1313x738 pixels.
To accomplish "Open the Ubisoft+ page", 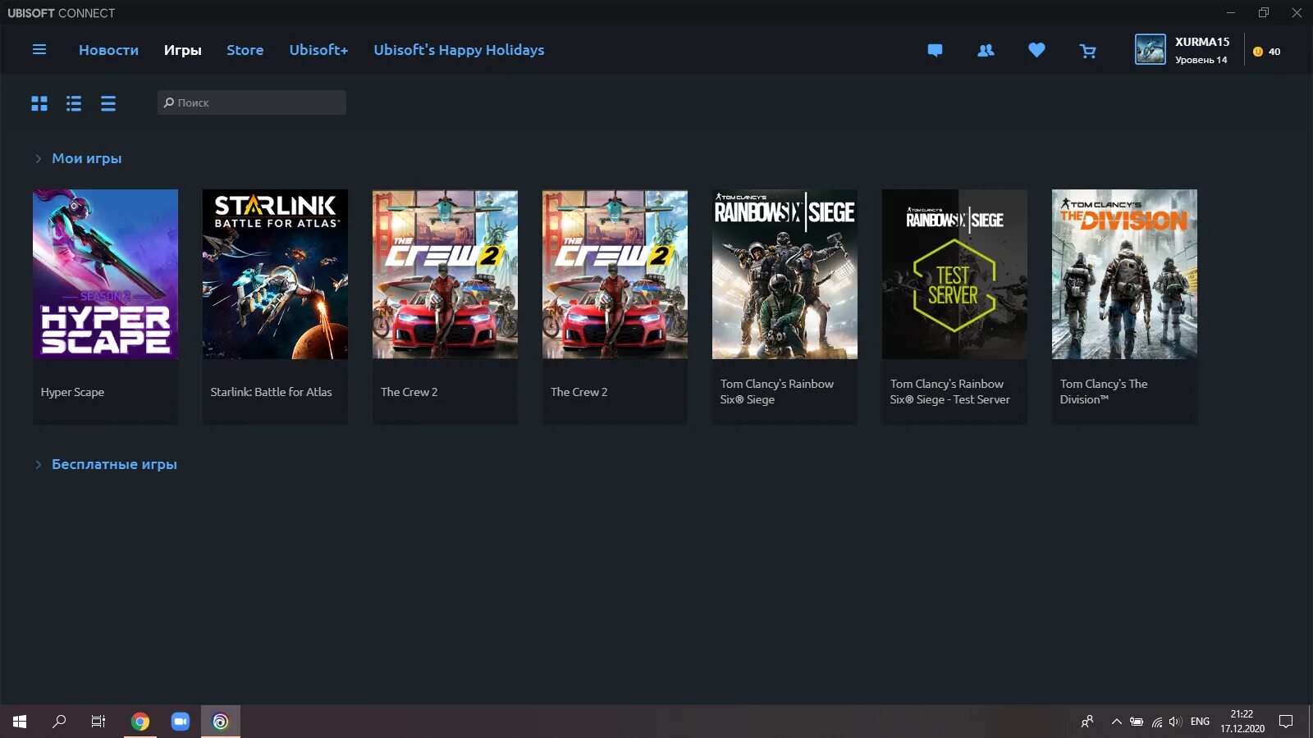I will [318, 50].
